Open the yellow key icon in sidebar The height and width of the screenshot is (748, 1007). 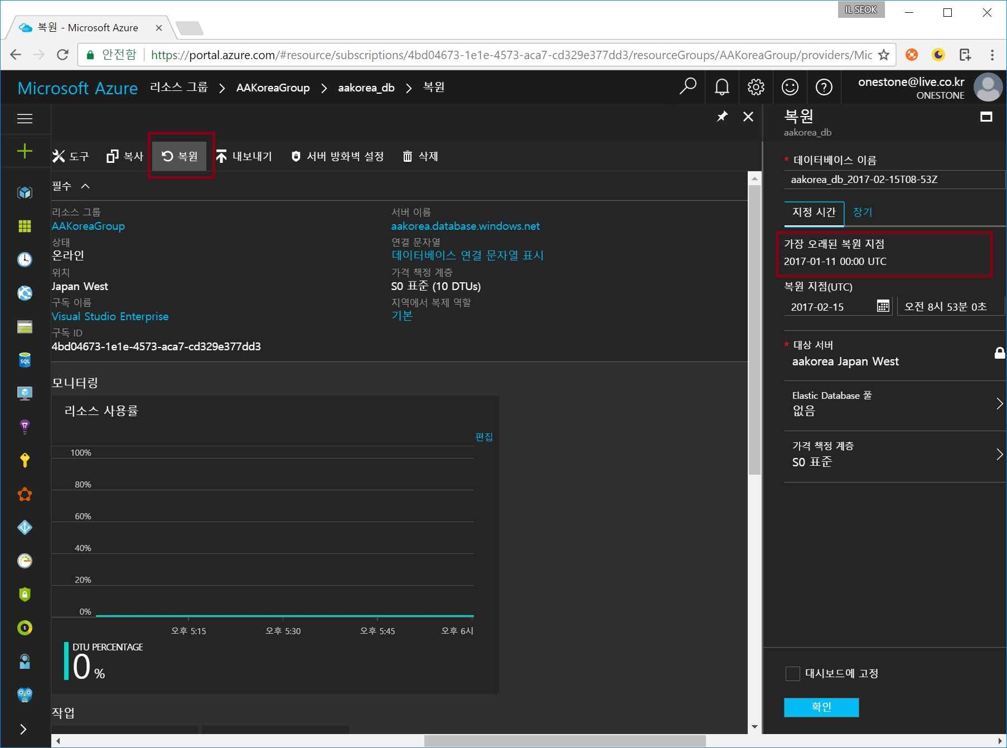25,460
